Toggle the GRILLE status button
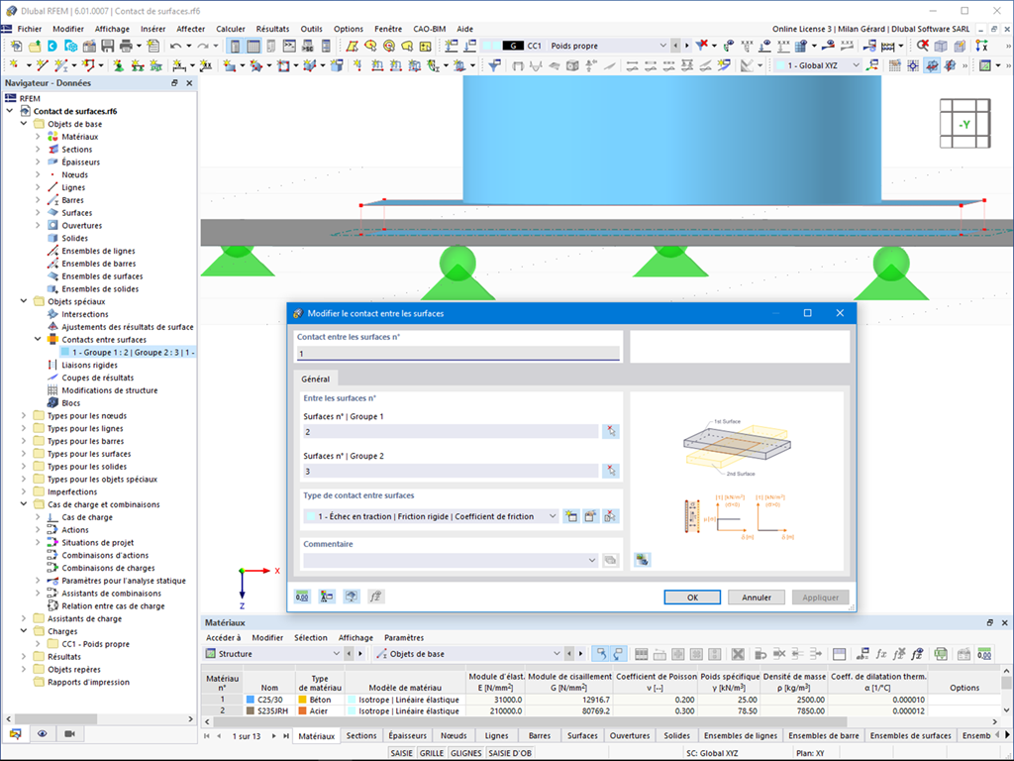 tap(432, 753)
